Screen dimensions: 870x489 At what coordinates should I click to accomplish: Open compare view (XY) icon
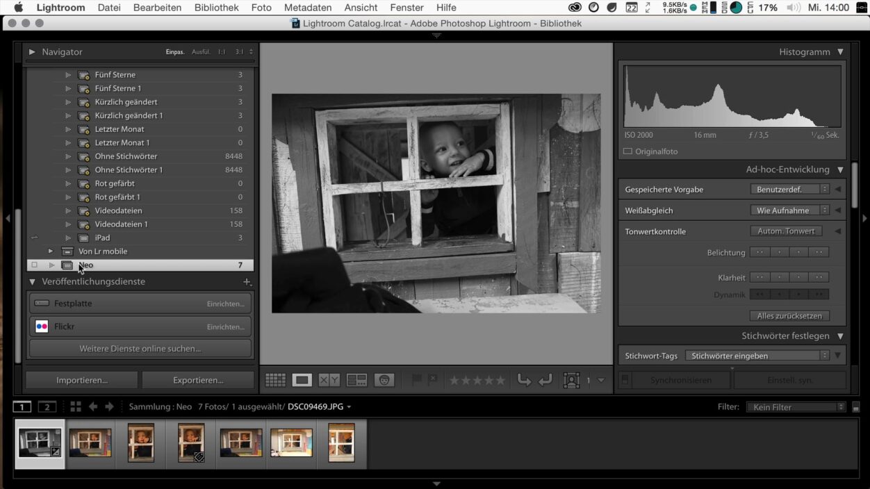pyautogui.click(x=329, y=380)
